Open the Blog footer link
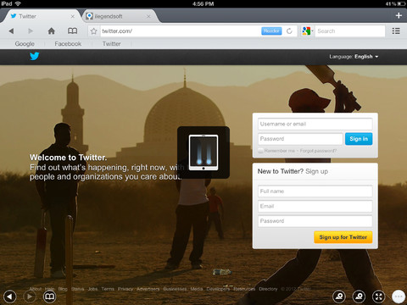The image size is (407, 305). tap(63, 289)
